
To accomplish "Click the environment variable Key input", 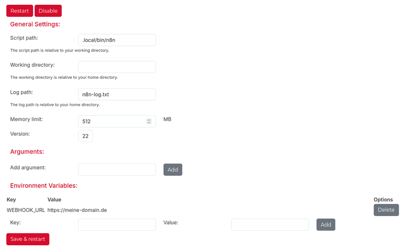I will [117, 224].
